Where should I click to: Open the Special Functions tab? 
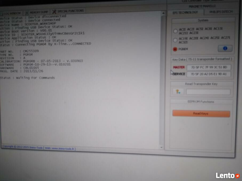[x=68, y=11]
